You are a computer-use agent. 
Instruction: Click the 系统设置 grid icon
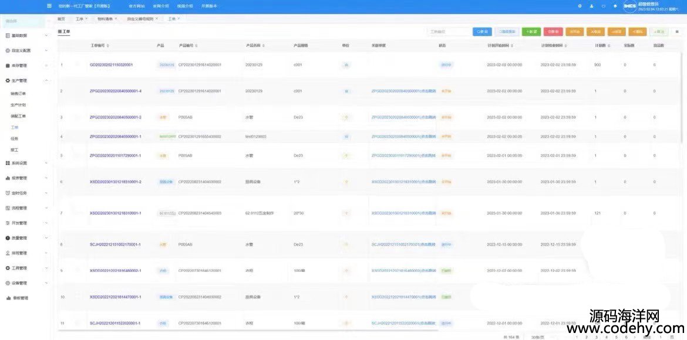8,163
